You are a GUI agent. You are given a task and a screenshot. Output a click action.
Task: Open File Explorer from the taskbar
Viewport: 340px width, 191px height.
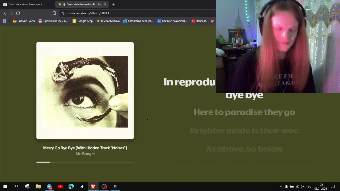(38, 186)
